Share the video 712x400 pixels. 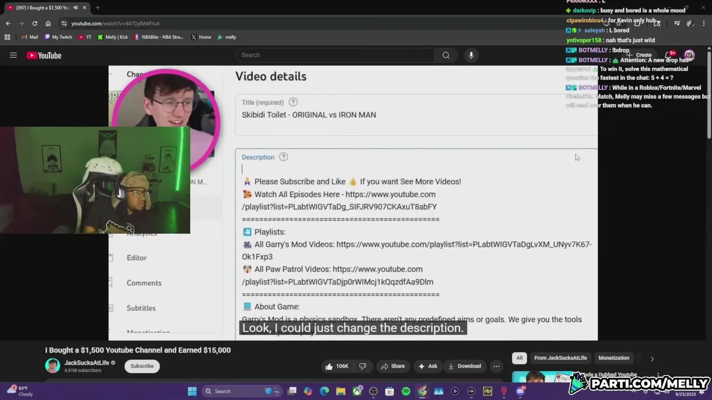click(x=392, y=366)
